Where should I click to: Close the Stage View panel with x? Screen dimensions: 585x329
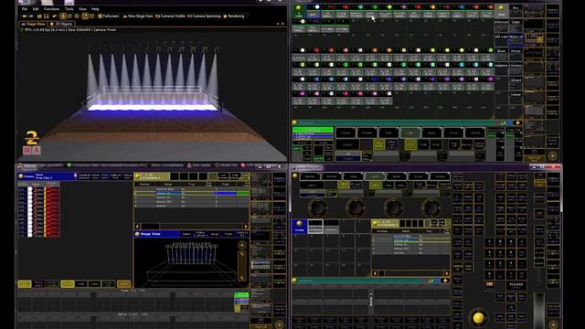282,24
